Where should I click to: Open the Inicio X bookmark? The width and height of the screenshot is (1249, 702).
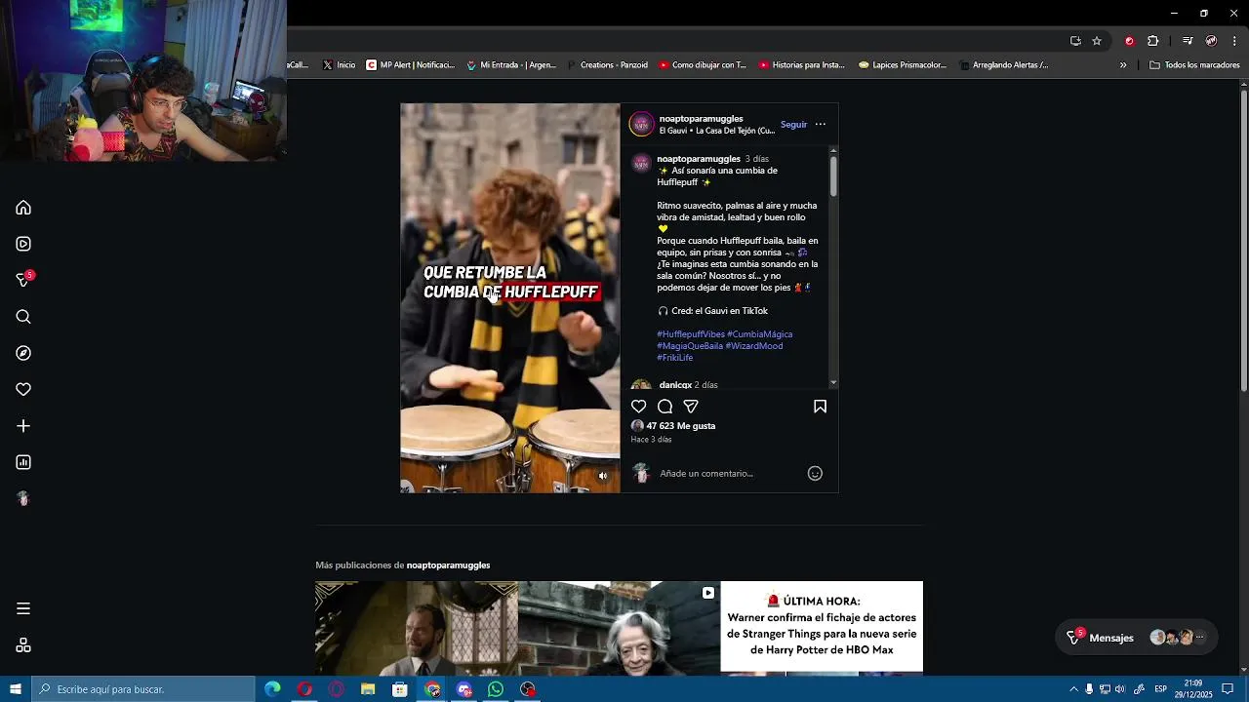339,65
